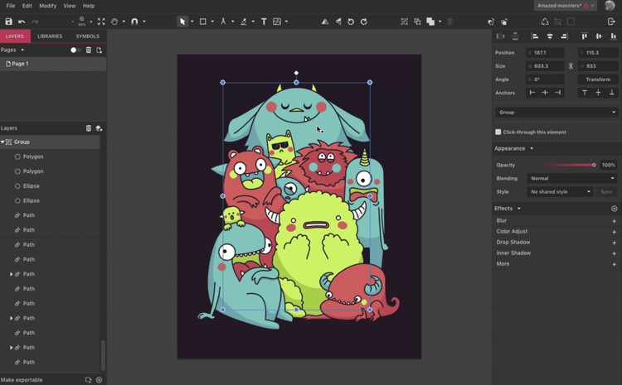This screenshot has height=385, width=622.
Task: Add new effect with circled plus icon
Action: click(614, 209)
